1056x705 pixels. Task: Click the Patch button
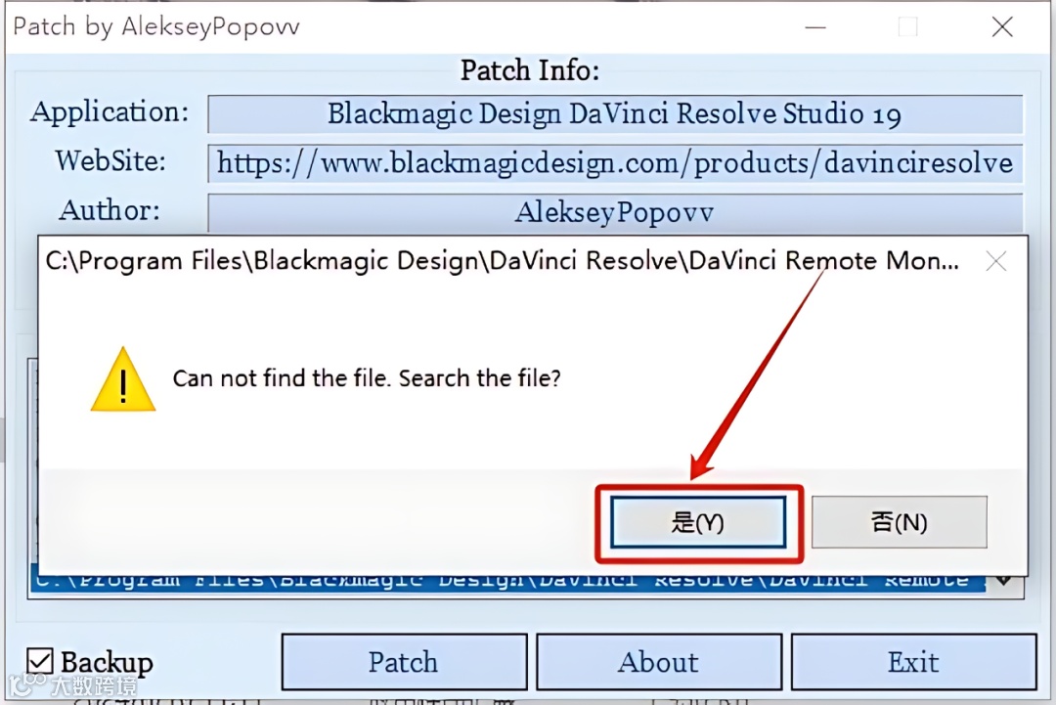pyautogui.click(x=404, y=662)
